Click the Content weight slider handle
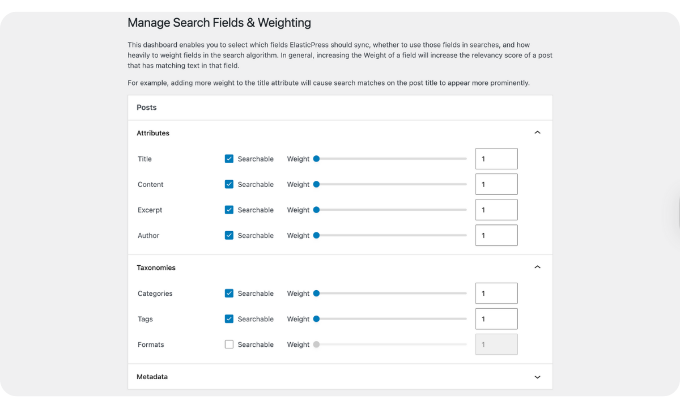The height and width of the screenshot is (408, 680). click(316, 184)
